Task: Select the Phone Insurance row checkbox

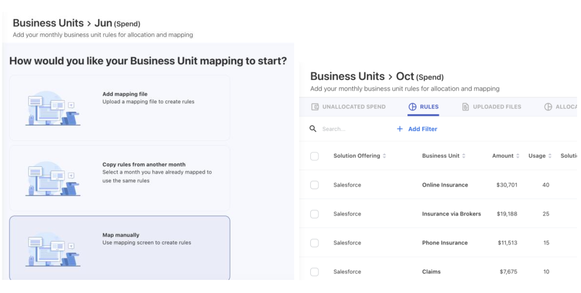Action: (314, 243)
